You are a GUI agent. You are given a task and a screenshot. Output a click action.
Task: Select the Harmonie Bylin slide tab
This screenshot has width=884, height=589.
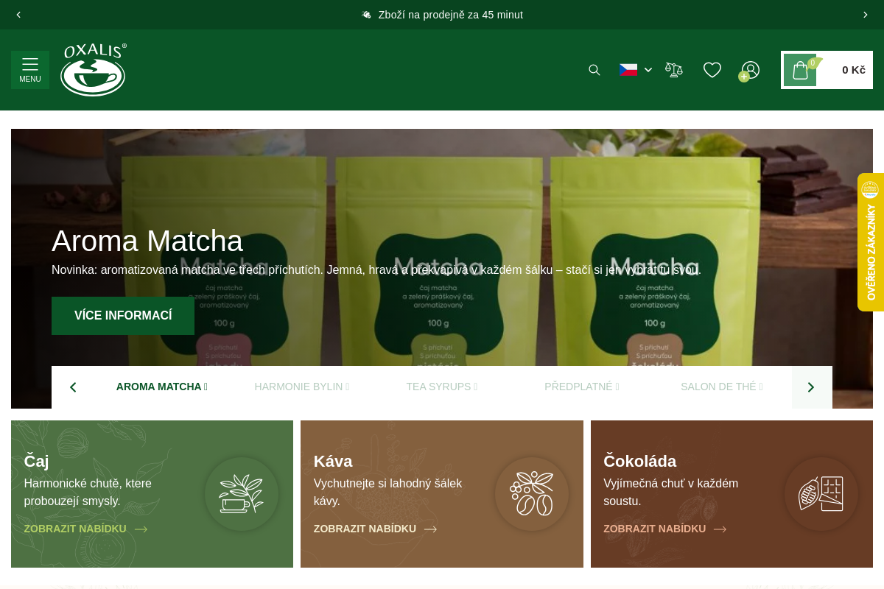pyautogui.click(x=301, y=387)
